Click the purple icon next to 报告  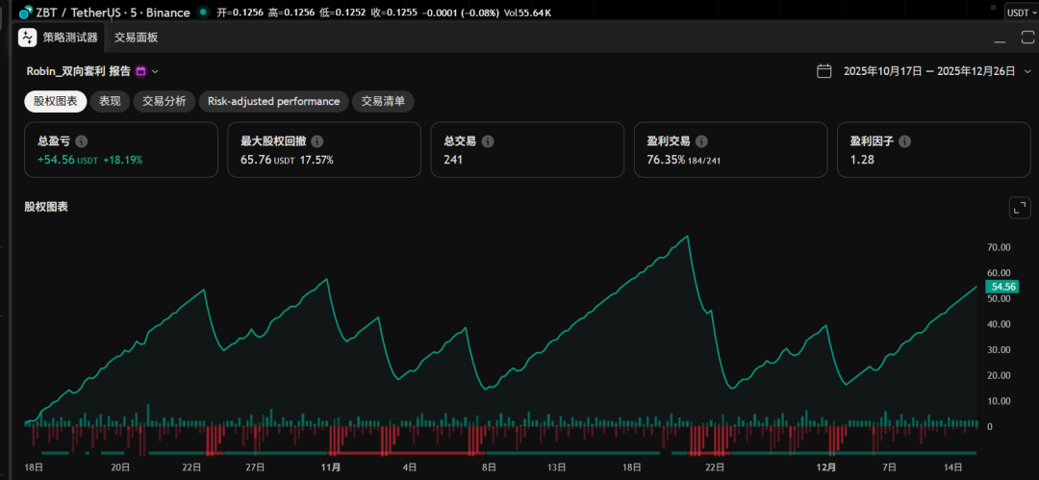coord(140,71)
